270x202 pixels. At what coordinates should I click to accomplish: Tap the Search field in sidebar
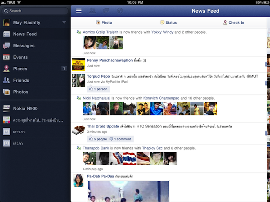(x=35, y=11)
